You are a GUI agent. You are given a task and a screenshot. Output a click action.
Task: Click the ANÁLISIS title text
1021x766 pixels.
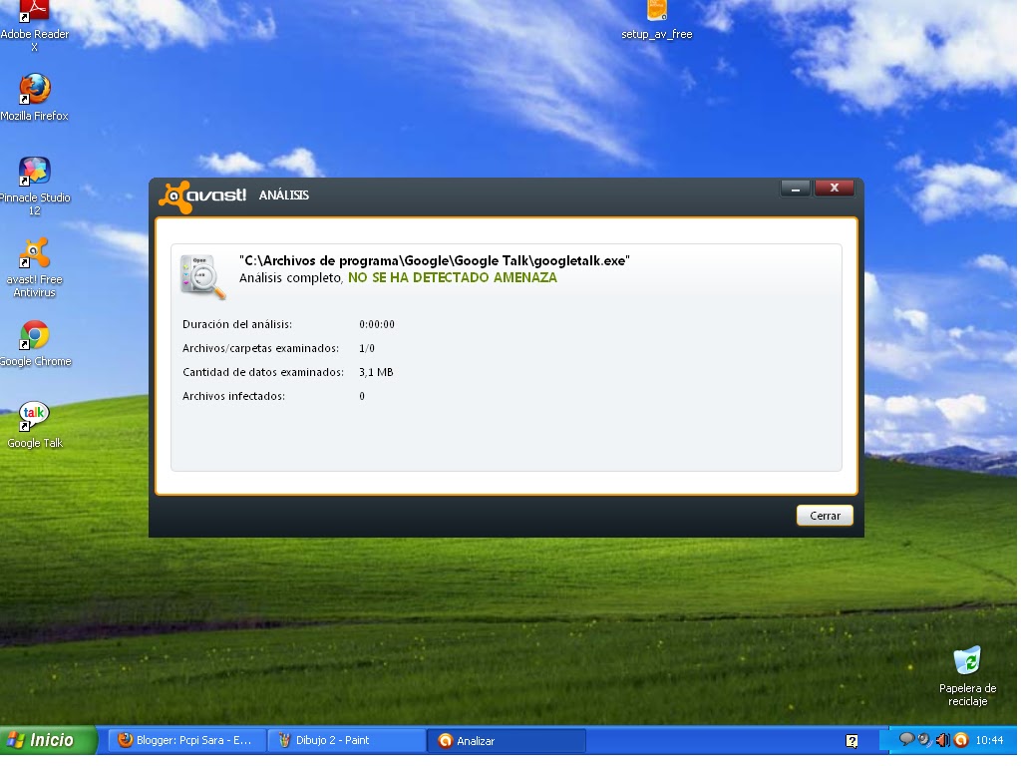point(284,195)
